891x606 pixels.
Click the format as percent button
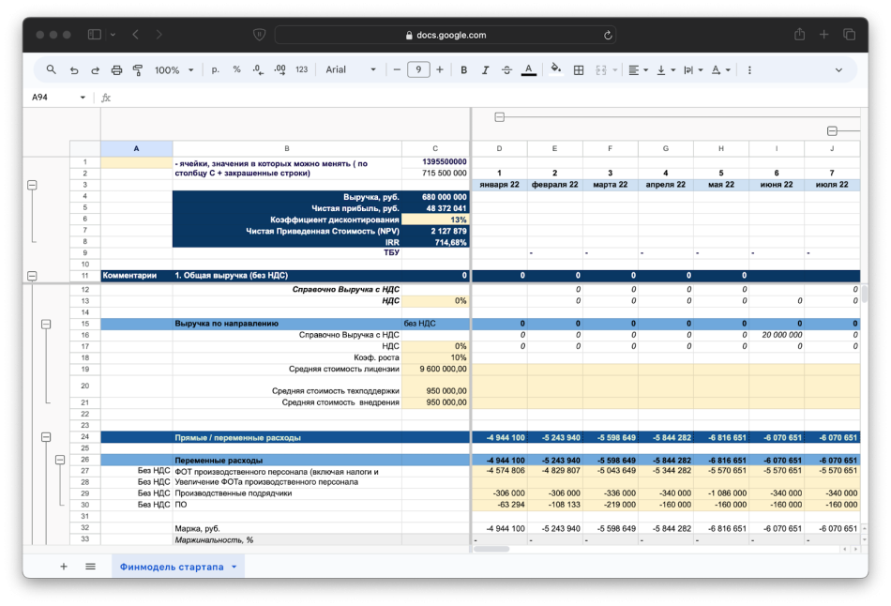click(x=236, y=70)
